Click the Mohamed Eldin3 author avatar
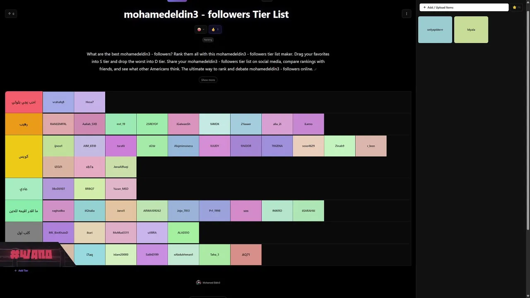The height and width of the screenshot is (298, 530). click(x=198, y=283)
